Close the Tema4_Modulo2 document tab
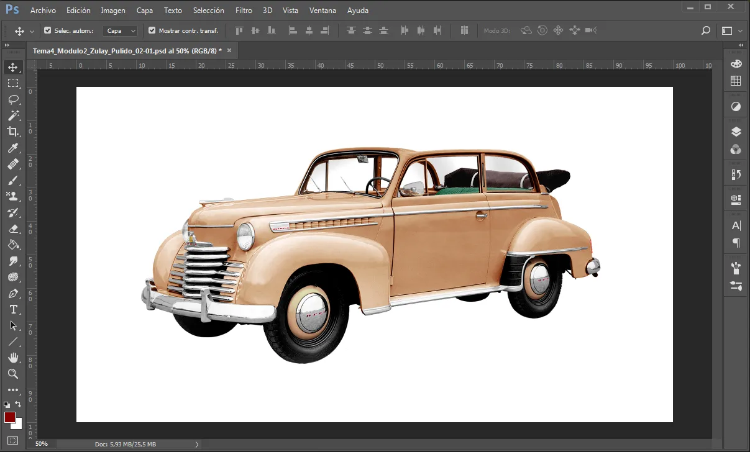Image resolution: width=750 pixels, height=452 pixels. (x=229, y=51)
